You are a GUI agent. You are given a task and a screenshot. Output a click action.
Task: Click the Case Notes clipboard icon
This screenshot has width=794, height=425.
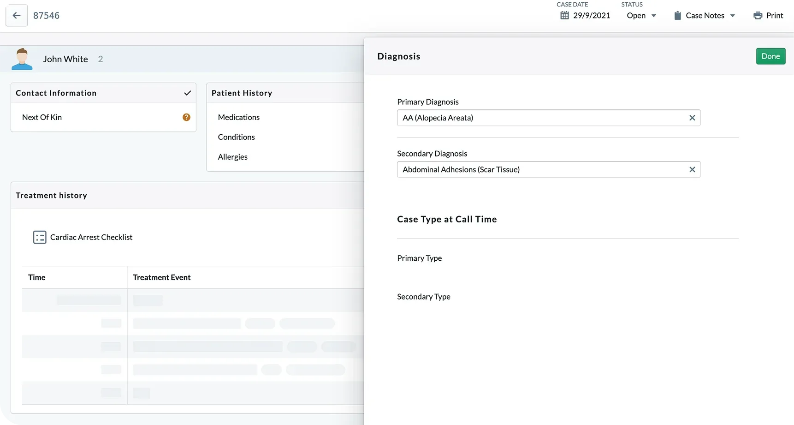pyautogui.click(x=677, y=16)
